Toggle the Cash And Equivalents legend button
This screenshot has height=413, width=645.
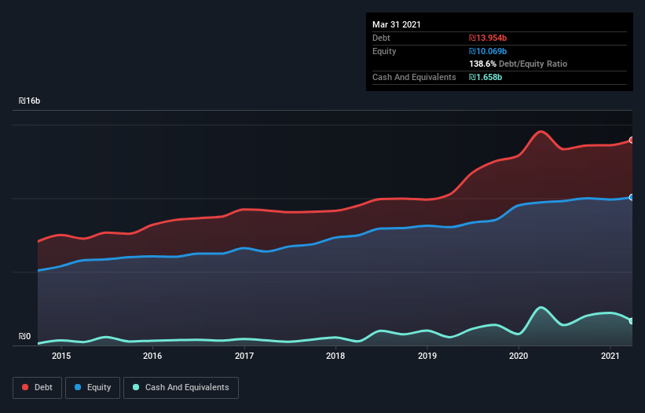point(181,388)
